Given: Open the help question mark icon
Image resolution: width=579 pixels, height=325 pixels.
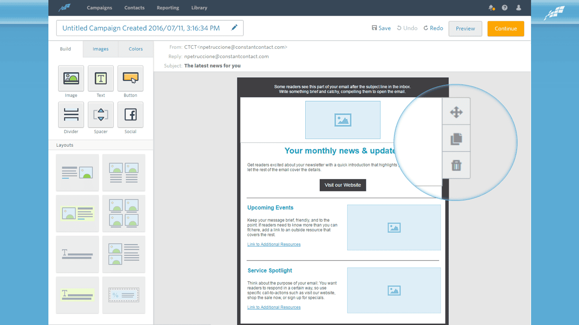Looking at the screenshot, I should (505, 8).
